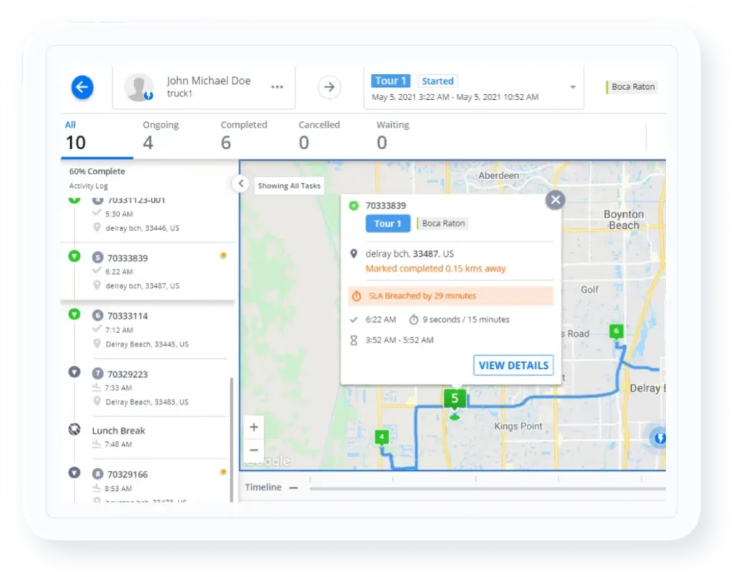Open the Tour 1 dropdown arrow
This screenshot has height=577, width=735.
tap(574, 88)
